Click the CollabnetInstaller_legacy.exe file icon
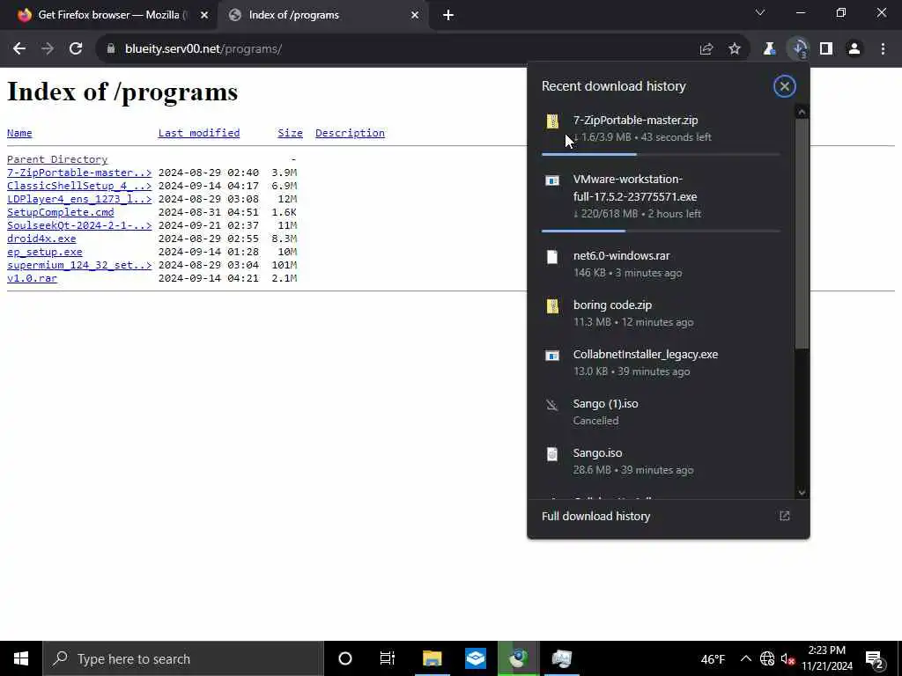The height and width of the screenshot is (676, 902). pyautogui.click(x=552, y=356)
